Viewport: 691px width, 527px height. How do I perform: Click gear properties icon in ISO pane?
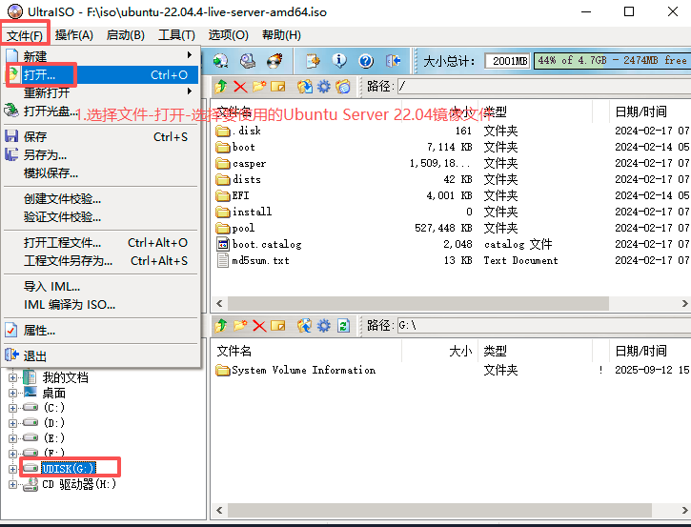coord(324,87)
